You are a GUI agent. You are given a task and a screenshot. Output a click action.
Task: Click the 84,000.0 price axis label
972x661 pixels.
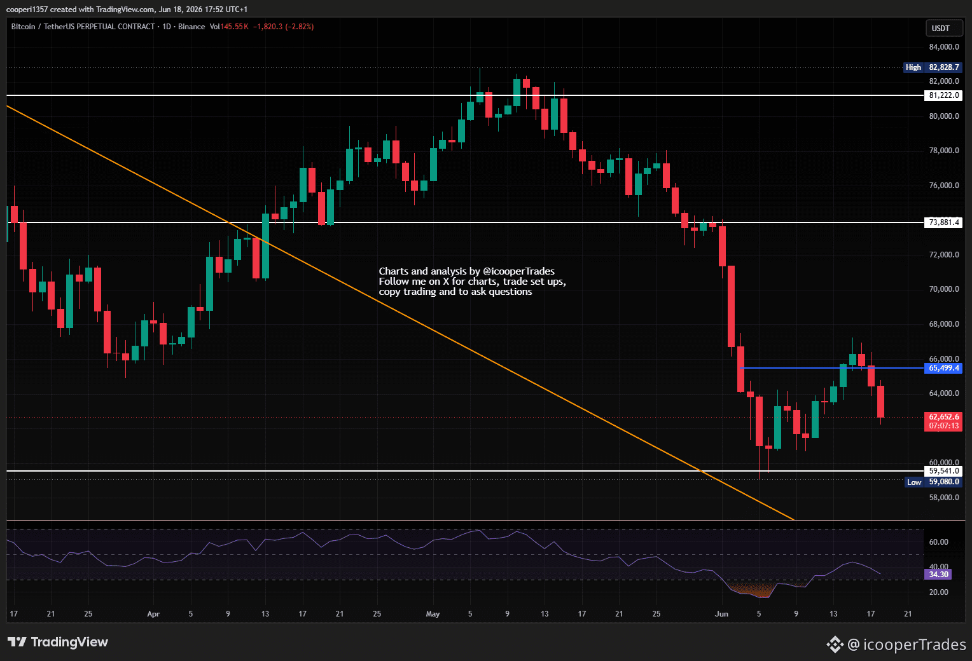pyautogui.click(x=944, y=47)
